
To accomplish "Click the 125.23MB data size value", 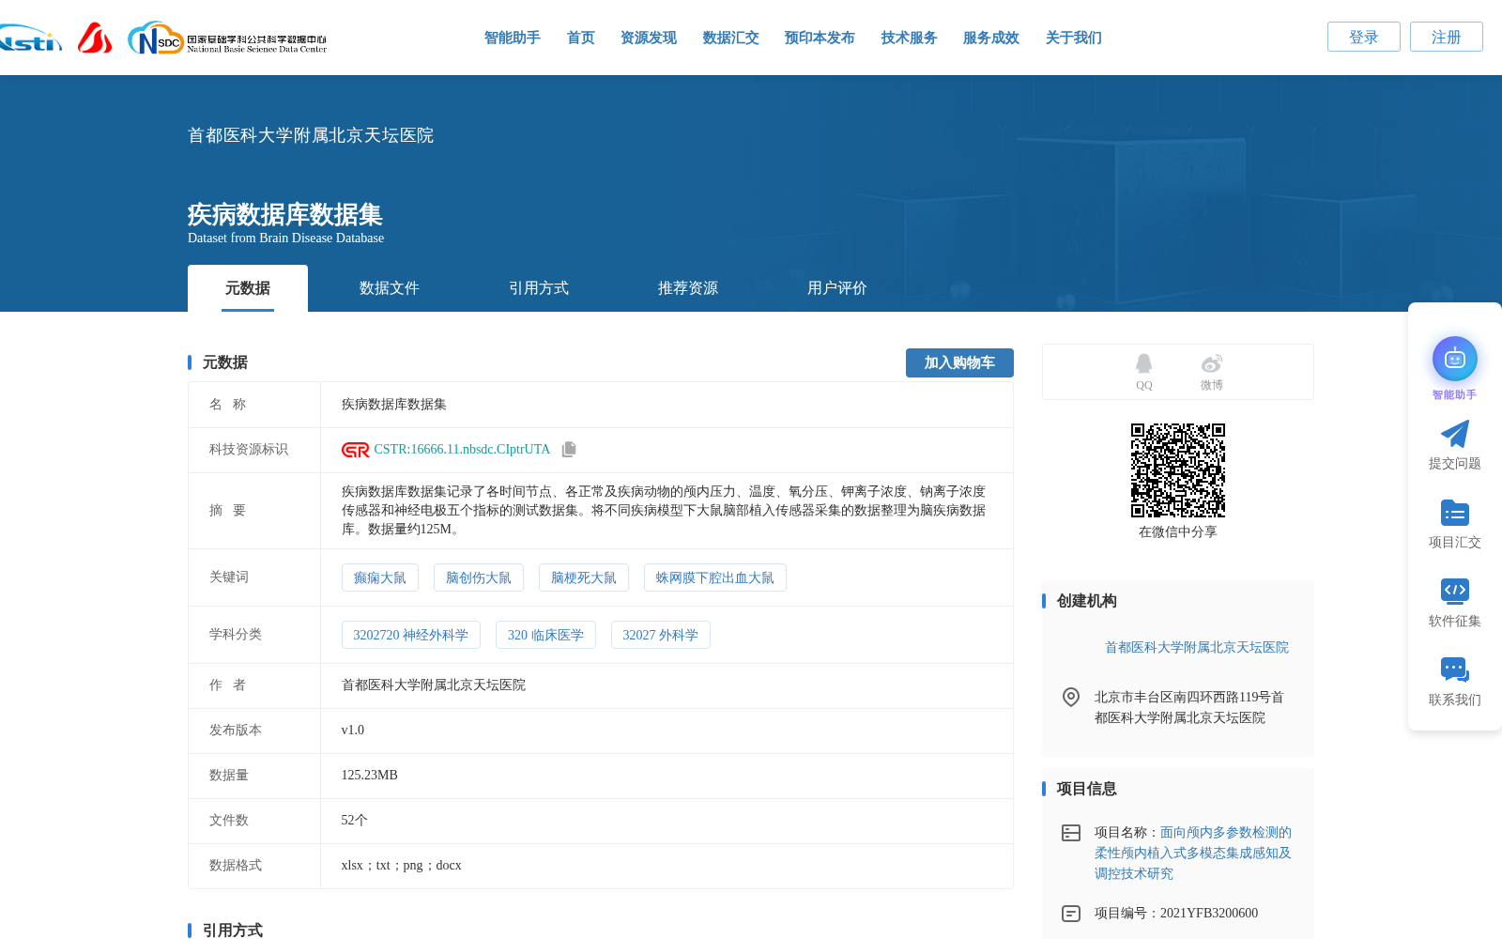I will (369, 775).
